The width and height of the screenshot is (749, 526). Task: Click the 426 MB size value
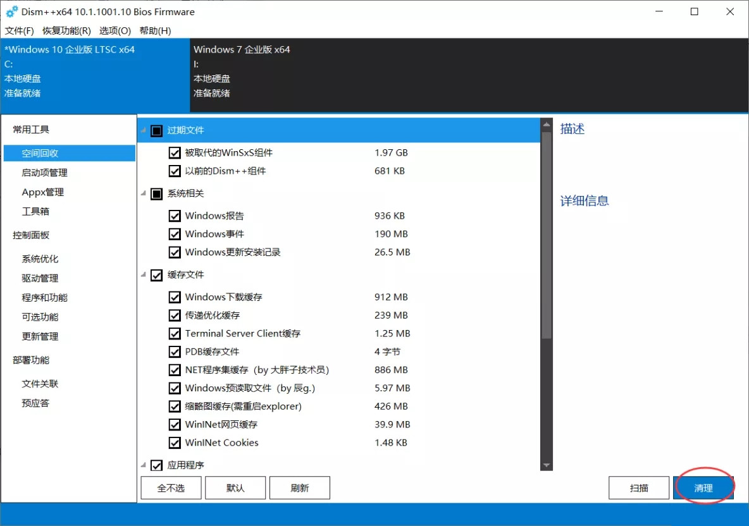[391, 406]
